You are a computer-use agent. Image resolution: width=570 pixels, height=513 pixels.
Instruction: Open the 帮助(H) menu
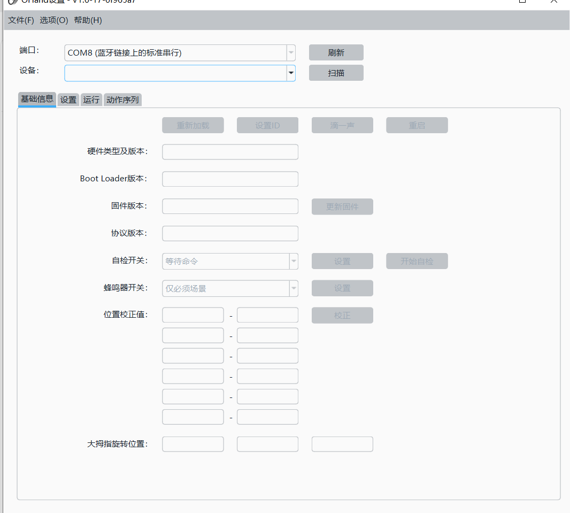pyautogui.click(x=88, y=20)
